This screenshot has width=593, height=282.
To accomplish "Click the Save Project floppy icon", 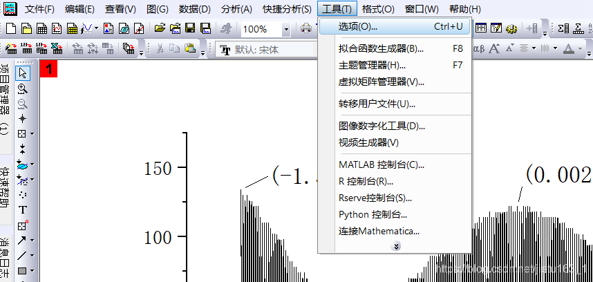I will 190,28.
